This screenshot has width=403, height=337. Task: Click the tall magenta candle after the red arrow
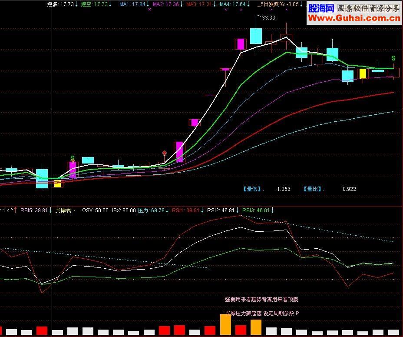pyautogui.click(x=179, y=152)
